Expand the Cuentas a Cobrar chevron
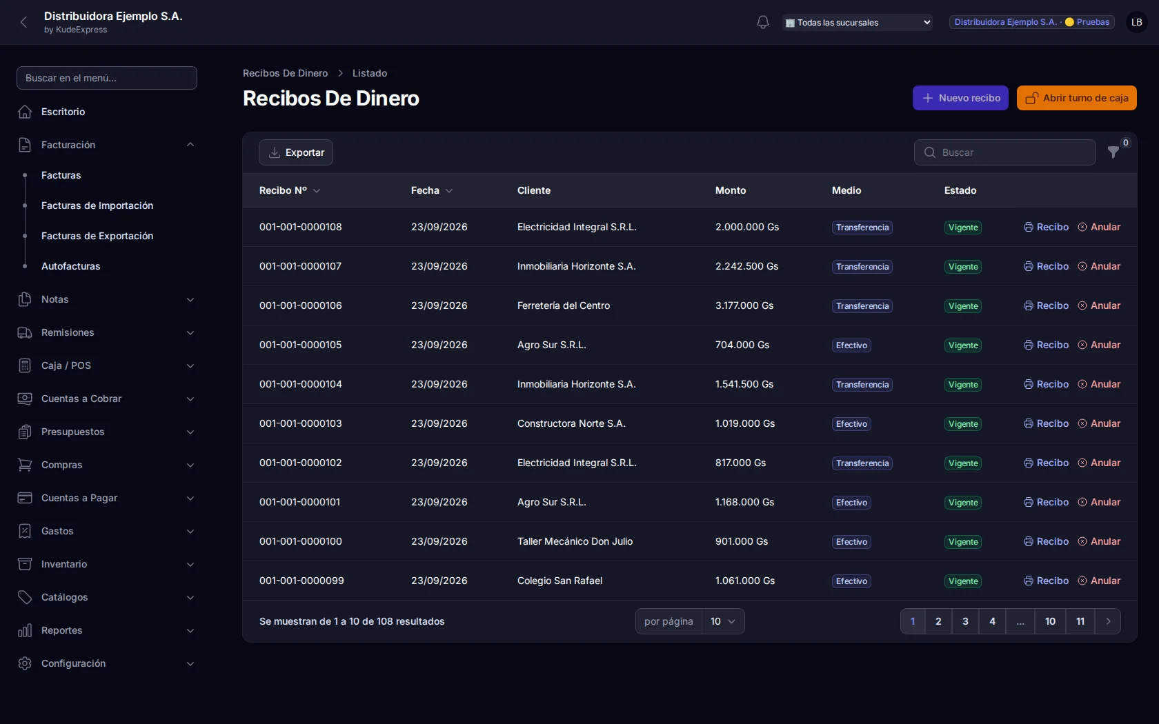Screen dimensions: 1159x724 (x=190, y=399)
